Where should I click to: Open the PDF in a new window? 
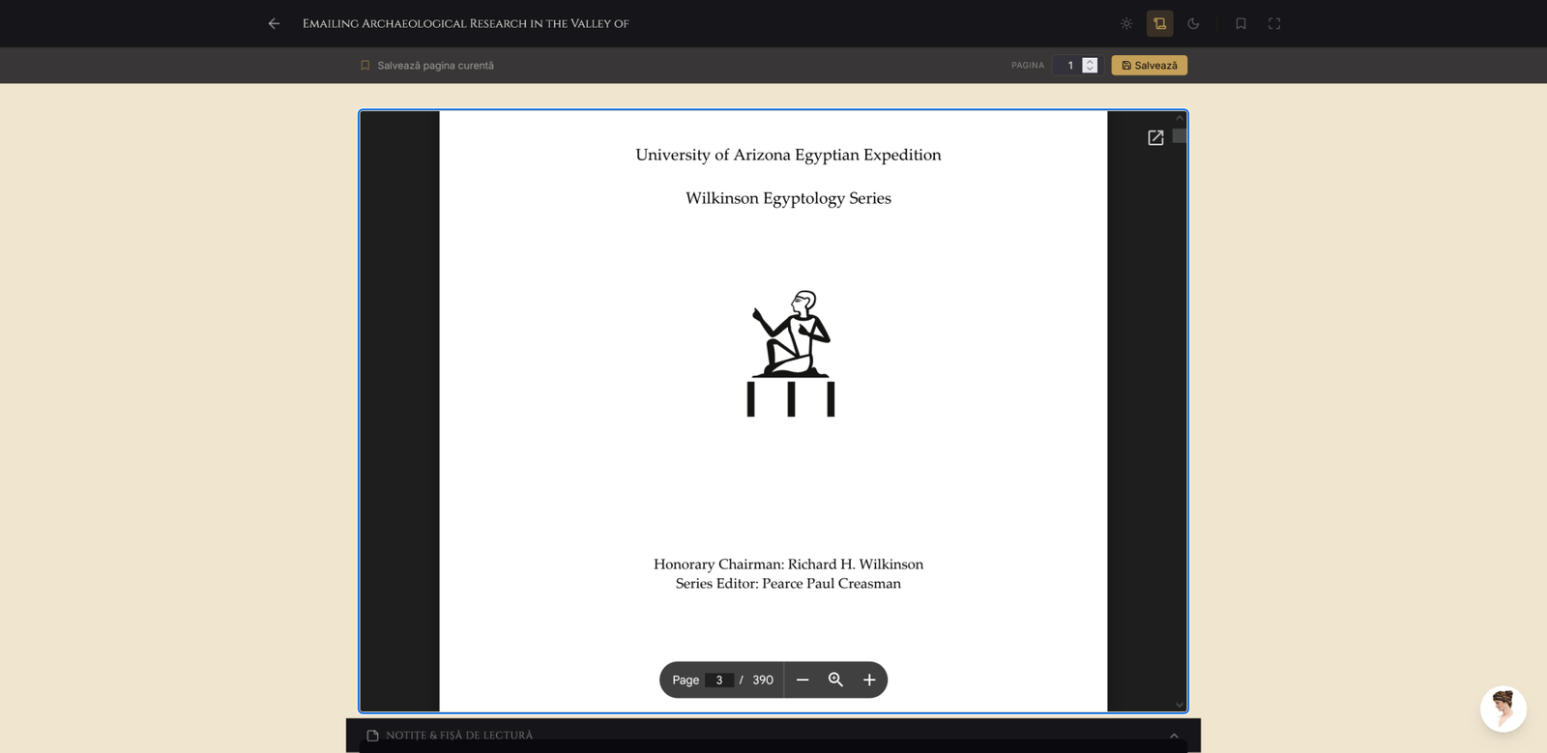pos(1155,138)
